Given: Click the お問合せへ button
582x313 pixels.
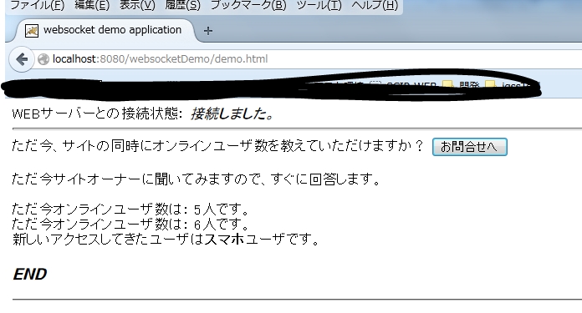Looking at the screenshot, I should click(470, 147).
